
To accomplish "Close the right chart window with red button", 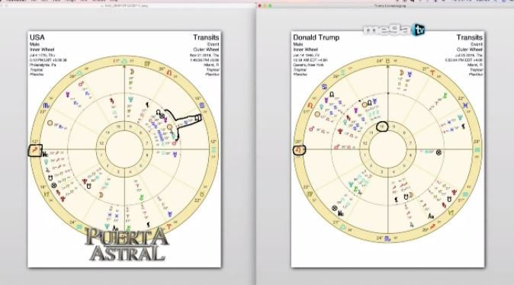I will [259, 6].
